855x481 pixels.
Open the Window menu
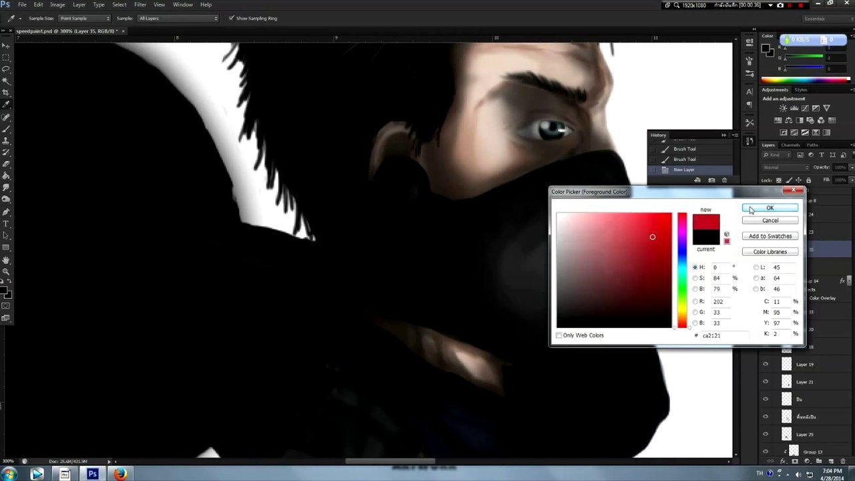(183, 5)
